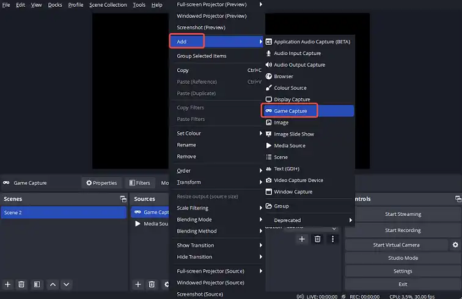This screenshot has width=462, height=299.
Task: Expand the Set Colour submenu
Action: 218,133
